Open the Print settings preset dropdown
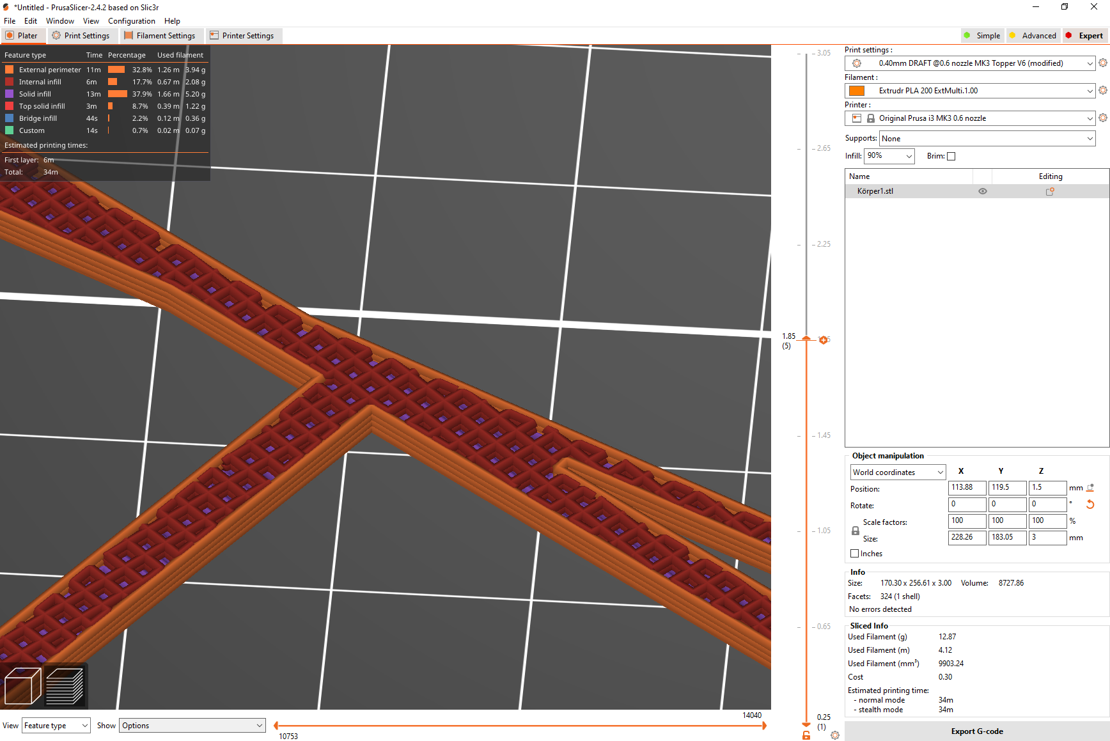1110x741 pixels. tap(970, 63)
